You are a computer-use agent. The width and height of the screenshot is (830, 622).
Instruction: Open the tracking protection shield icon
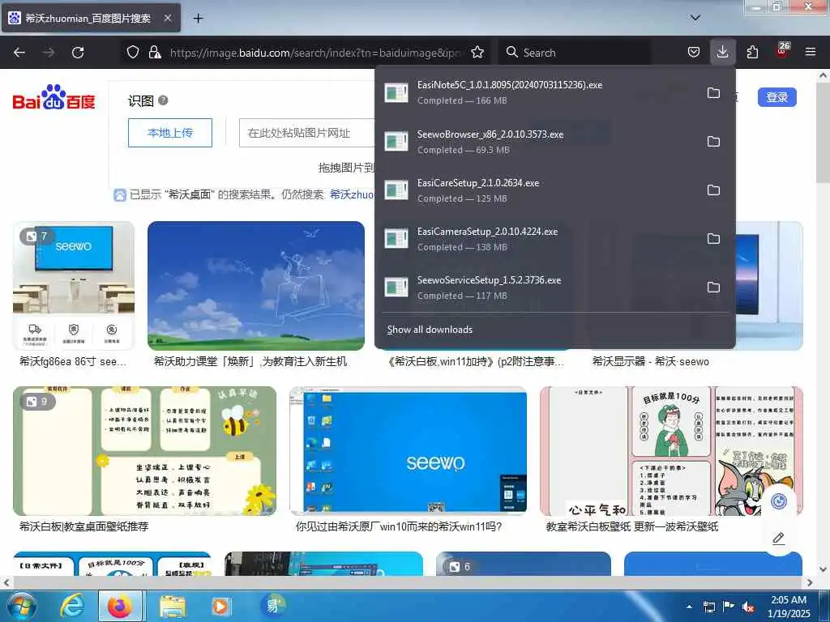[133, 53]
